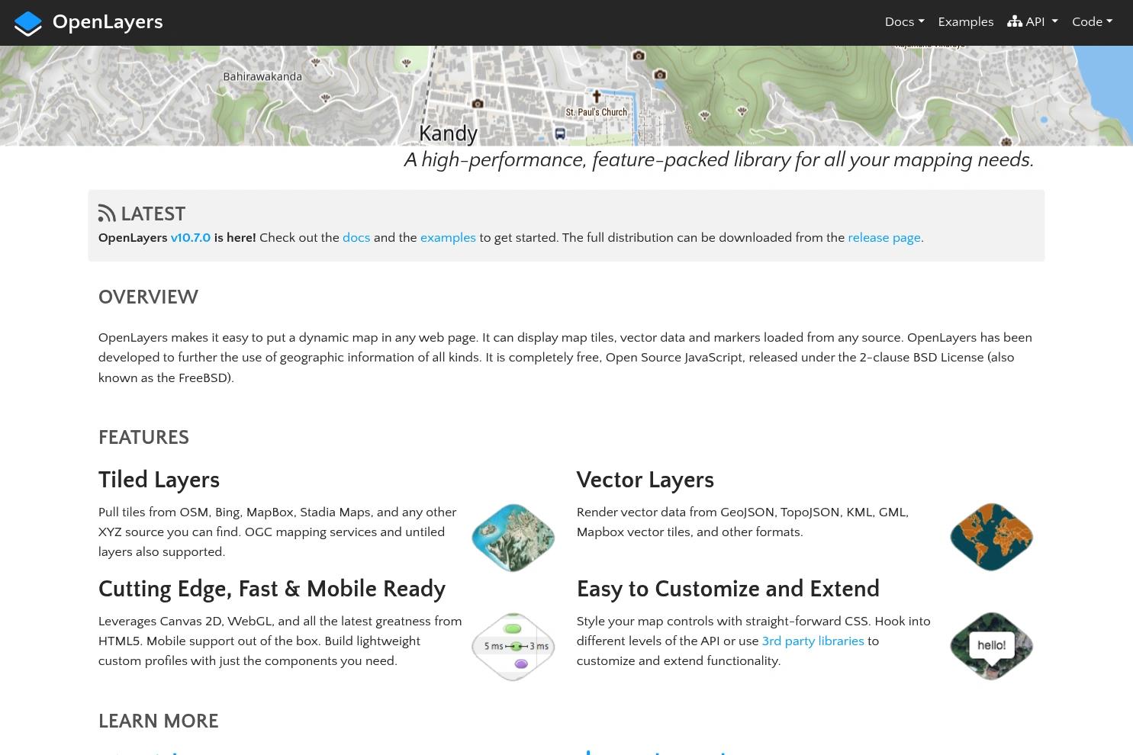This screenshot has height=755, width=1133.
Task: Expand the API dropdown in navbar
Action: click(1032, 22)
